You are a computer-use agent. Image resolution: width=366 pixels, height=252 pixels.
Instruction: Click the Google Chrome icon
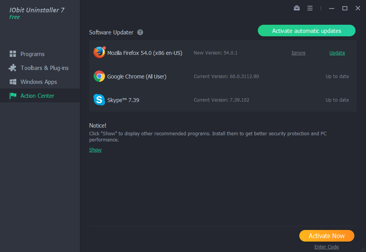coord(99,76)
